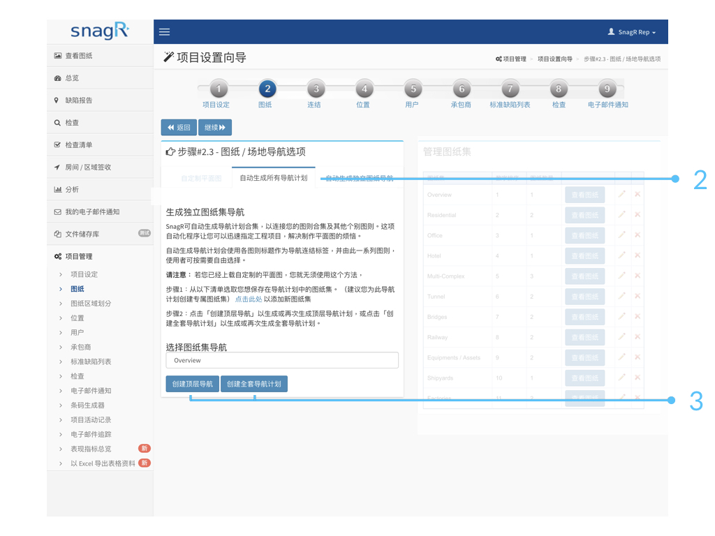715x536 pixels.
Task: Click 查看图纸 button in Residential row
Action: point(585,215)
